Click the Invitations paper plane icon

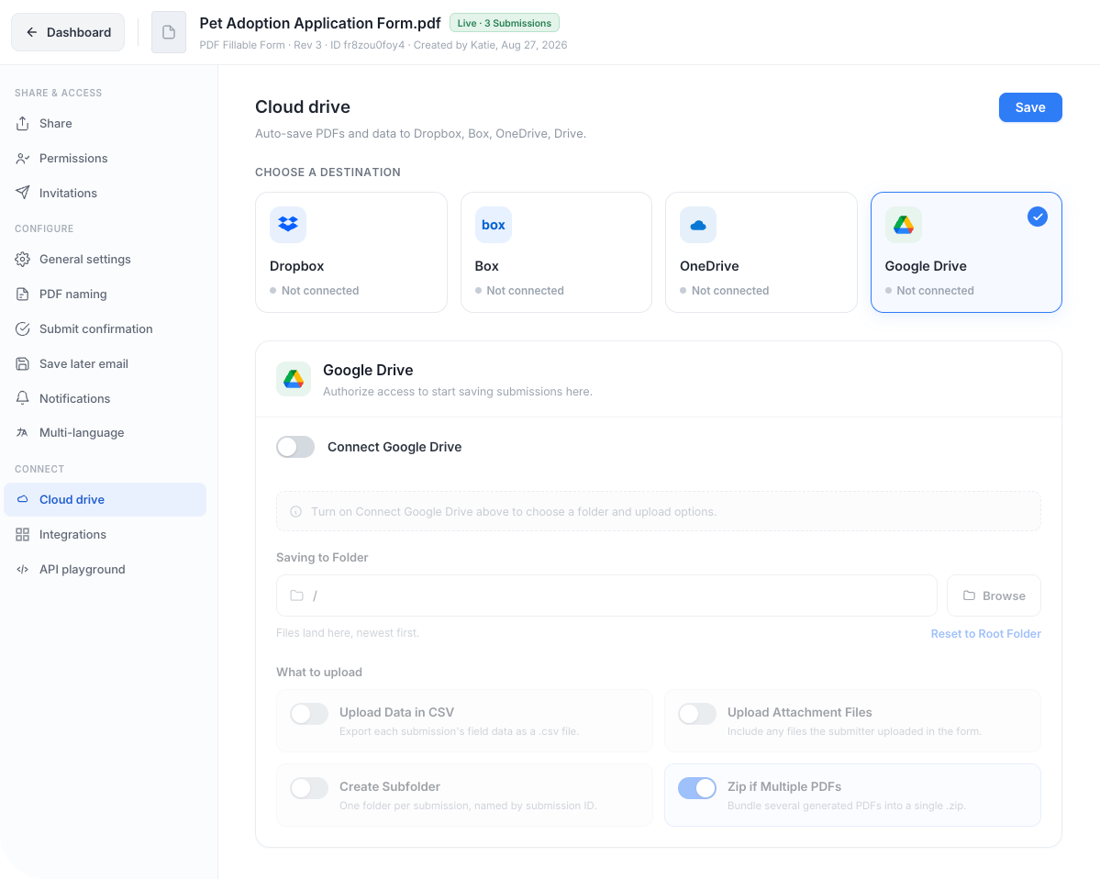point(22,193)
